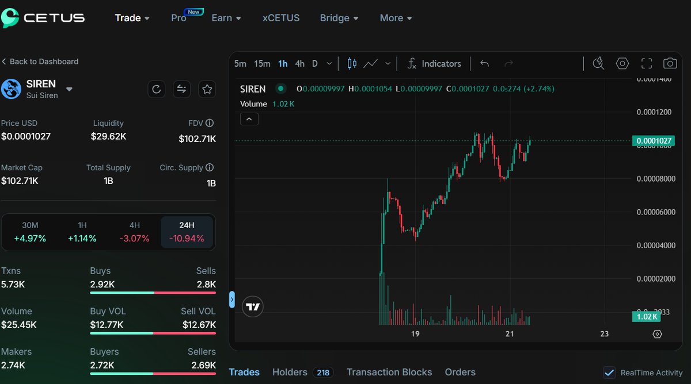691x384 pixels.
Task: Click the Volume value $25.45K
Action: click(x=18, y=324)
